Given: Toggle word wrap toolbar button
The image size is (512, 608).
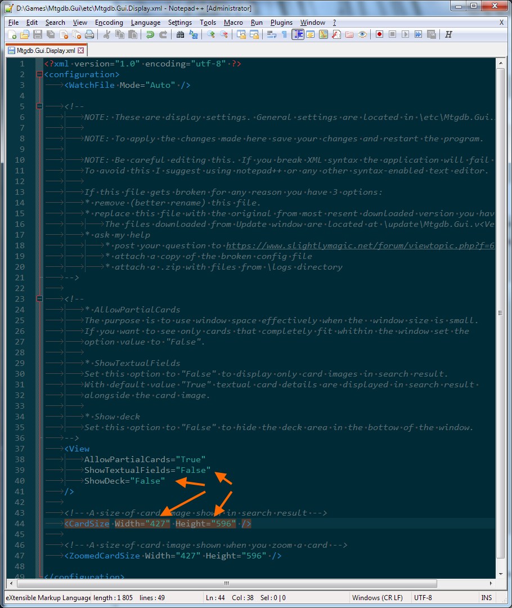Looking at the screenshot, I should click(x=271, y=34).
